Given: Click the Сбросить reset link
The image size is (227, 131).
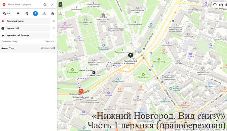Looking at the screenshot, I should coord(49,41).
